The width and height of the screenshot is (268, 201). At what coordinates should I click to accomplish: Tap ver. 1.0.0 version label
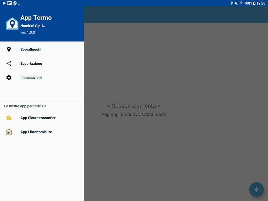point(27,32)
